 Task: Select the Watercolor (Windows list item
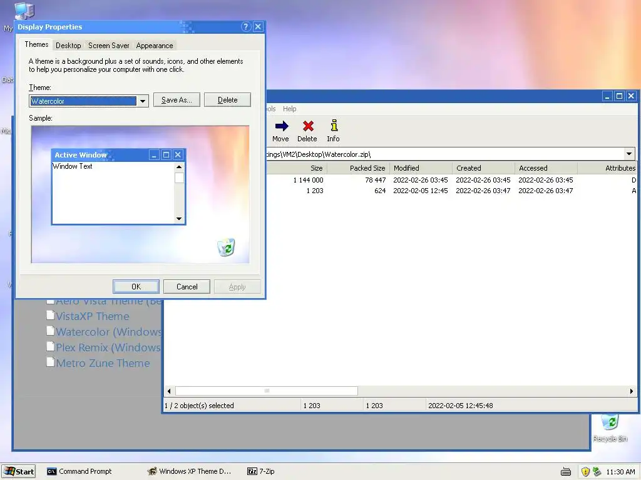pyautogui.click(x=109, y=332)
